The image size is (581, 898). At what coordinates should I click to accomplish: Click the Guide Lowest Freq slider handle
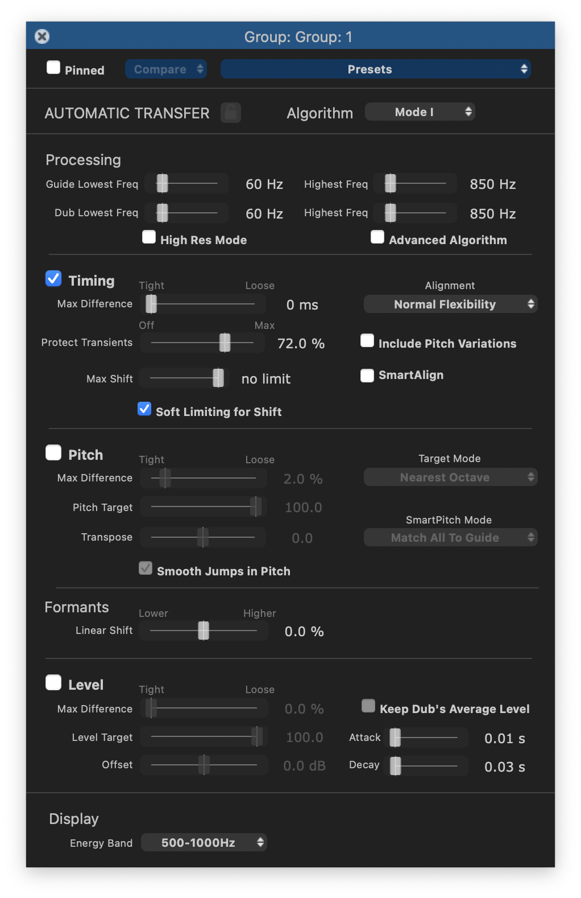click(163, 183)
